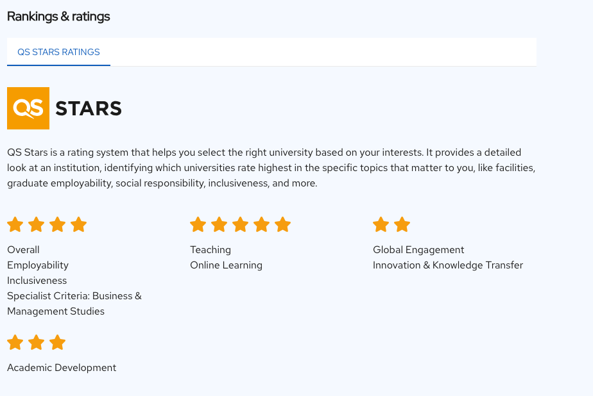Click the Overall rating label
The width and height of the screenshot is (593, 396).
(x=23, y=250)
